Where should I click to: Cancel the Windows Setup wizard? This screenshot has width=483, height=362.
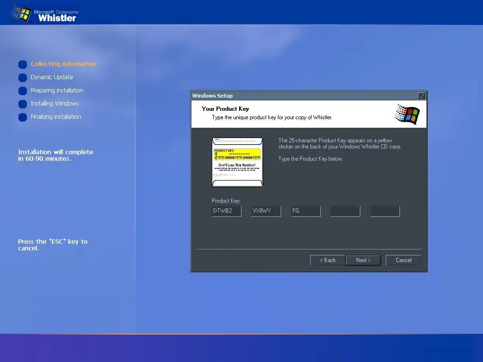(403, 260)
